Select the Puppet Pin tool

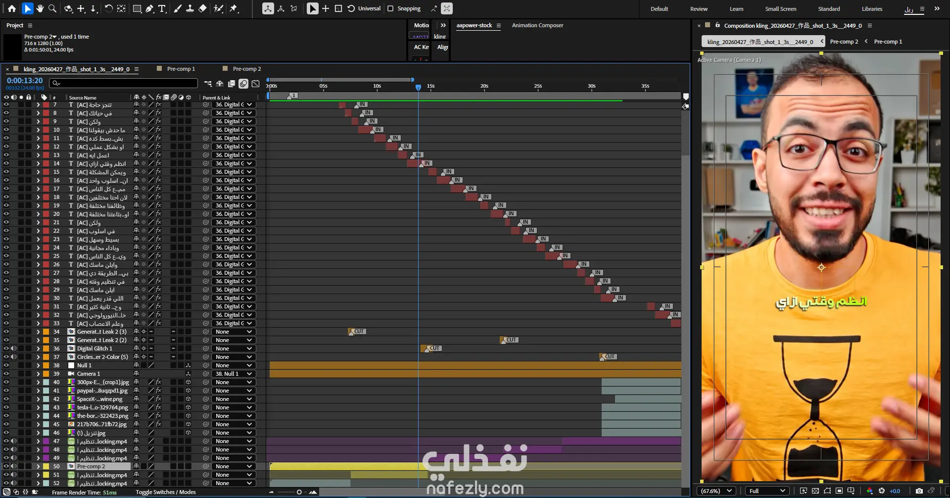click(234, 8)
